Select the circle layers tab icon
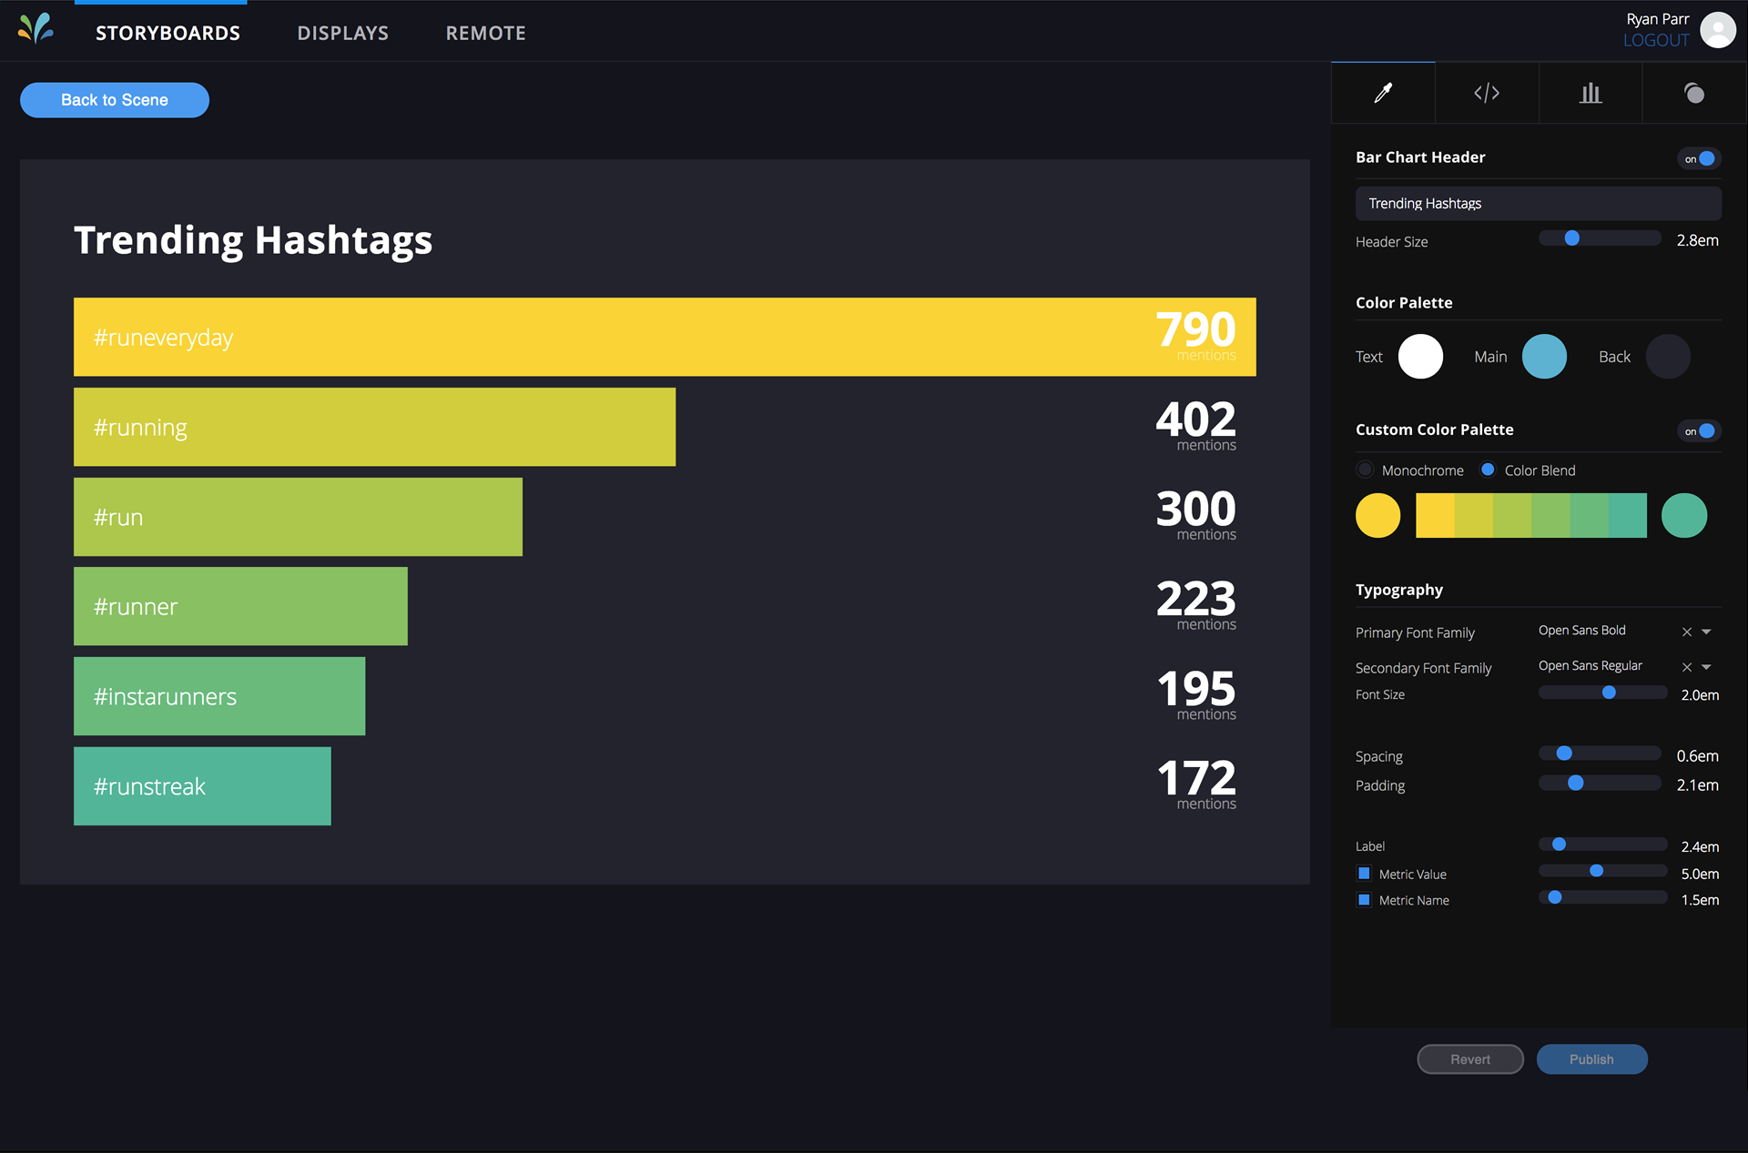Image resolution: width=1748 pixels, height=1153 pixels. 1694,93
